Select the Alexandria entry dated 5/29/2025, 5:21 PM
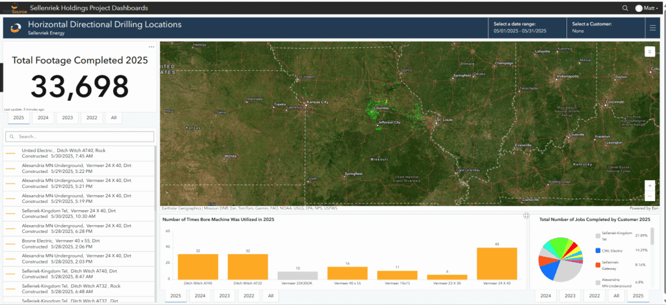The height and width of the screenshot is (305, 666). coord(80,183)
